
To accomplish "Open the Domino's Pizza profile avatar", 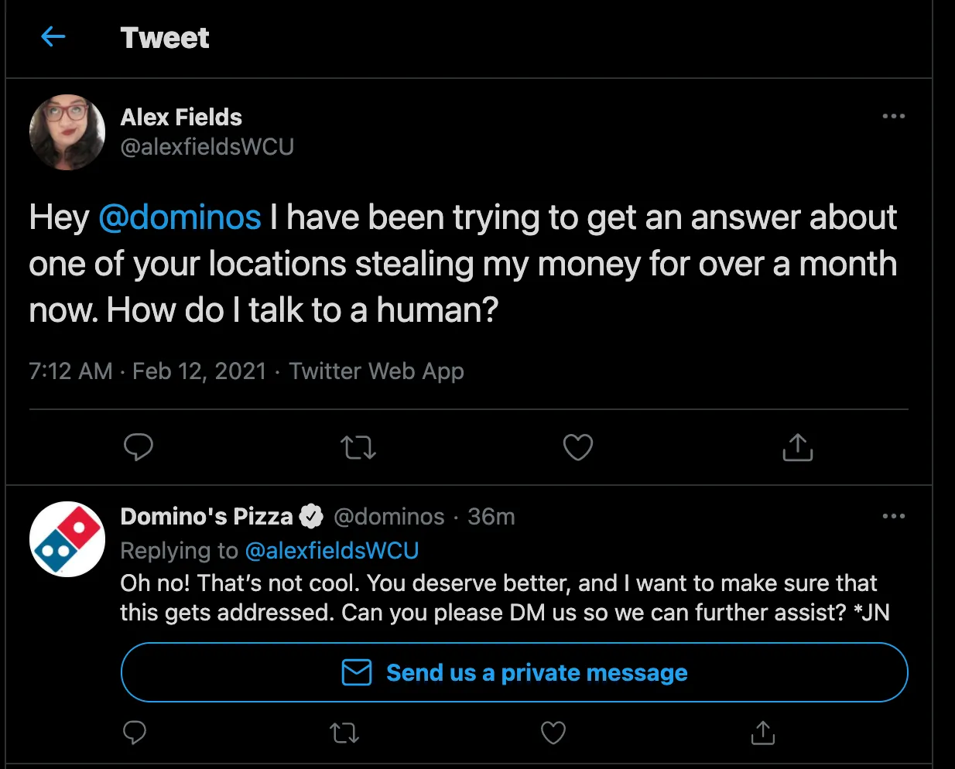I will pos(67,539).
